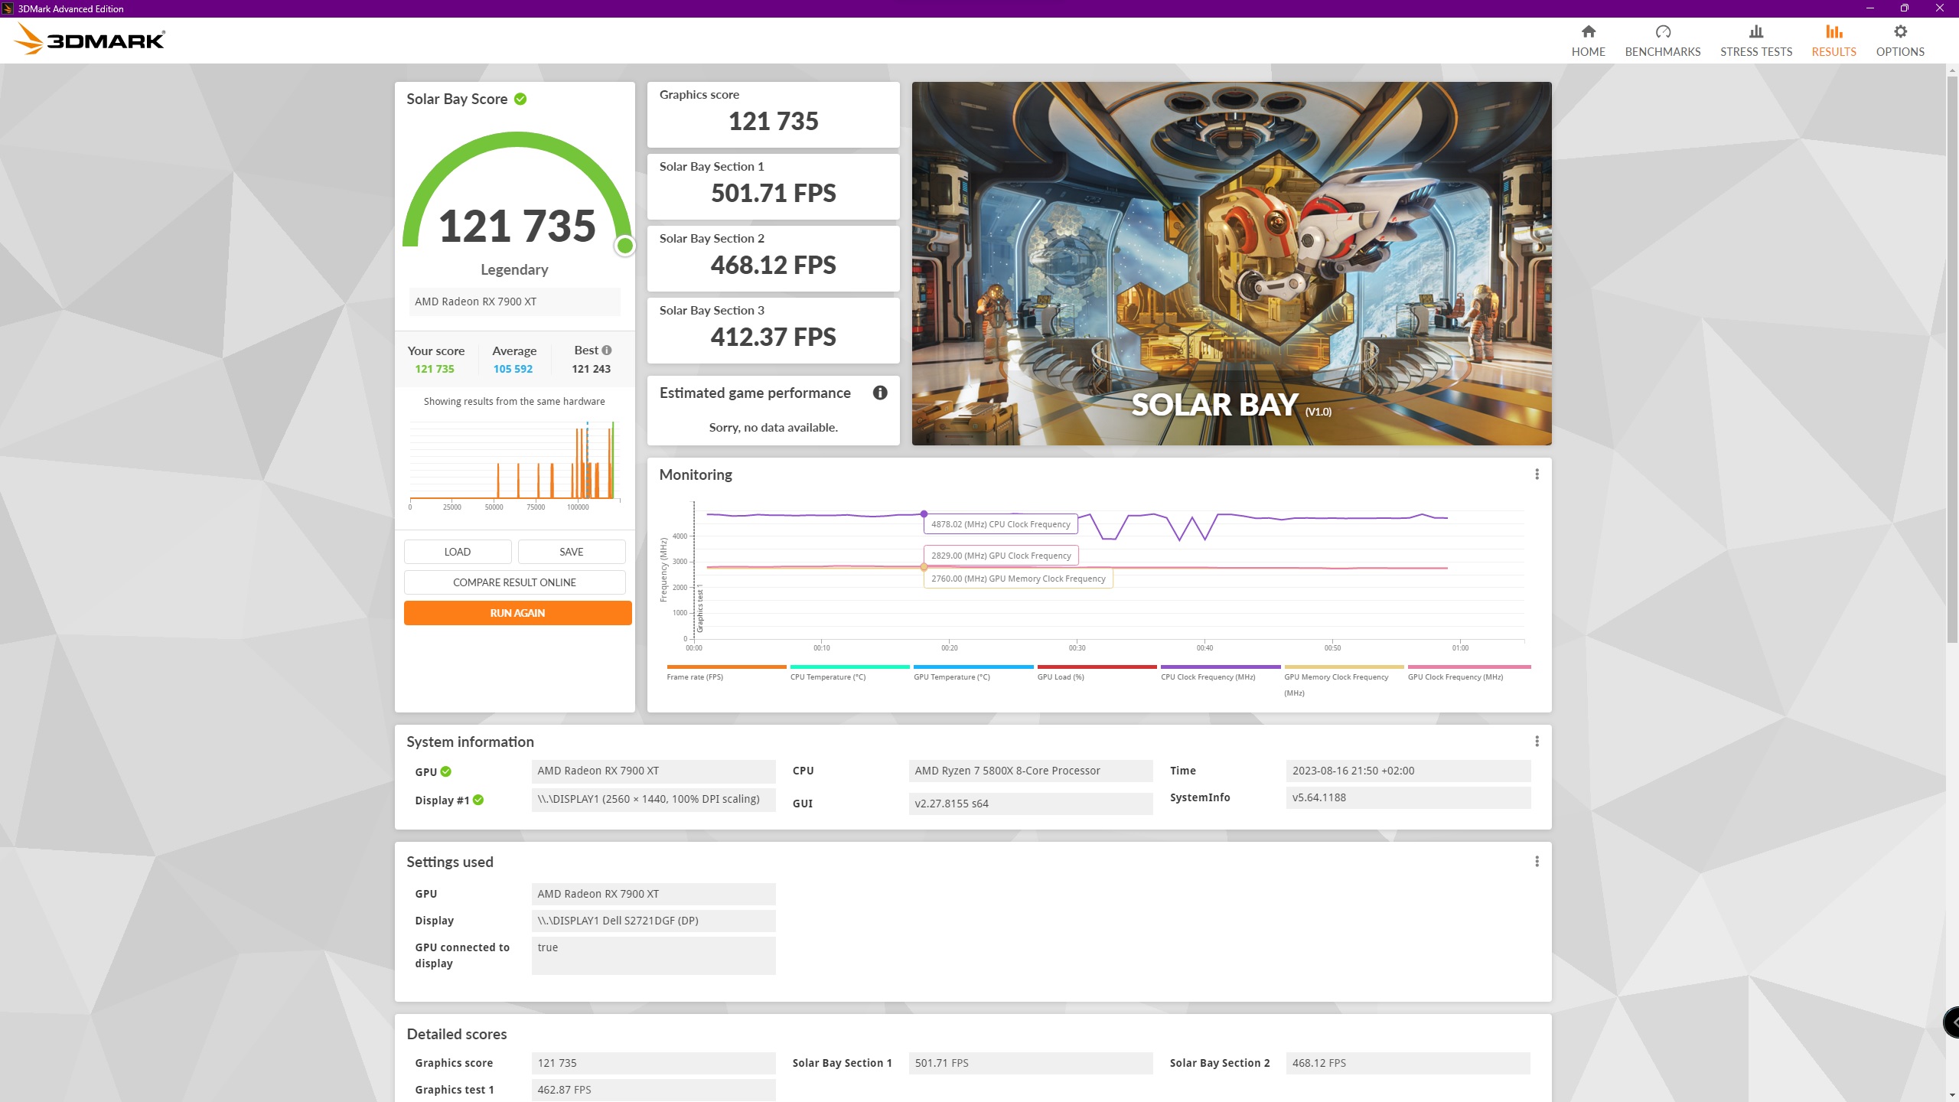1959x1102 pixels.
Task: Click the verification badge beside Display #1
Action: click(x=478, y=800)
